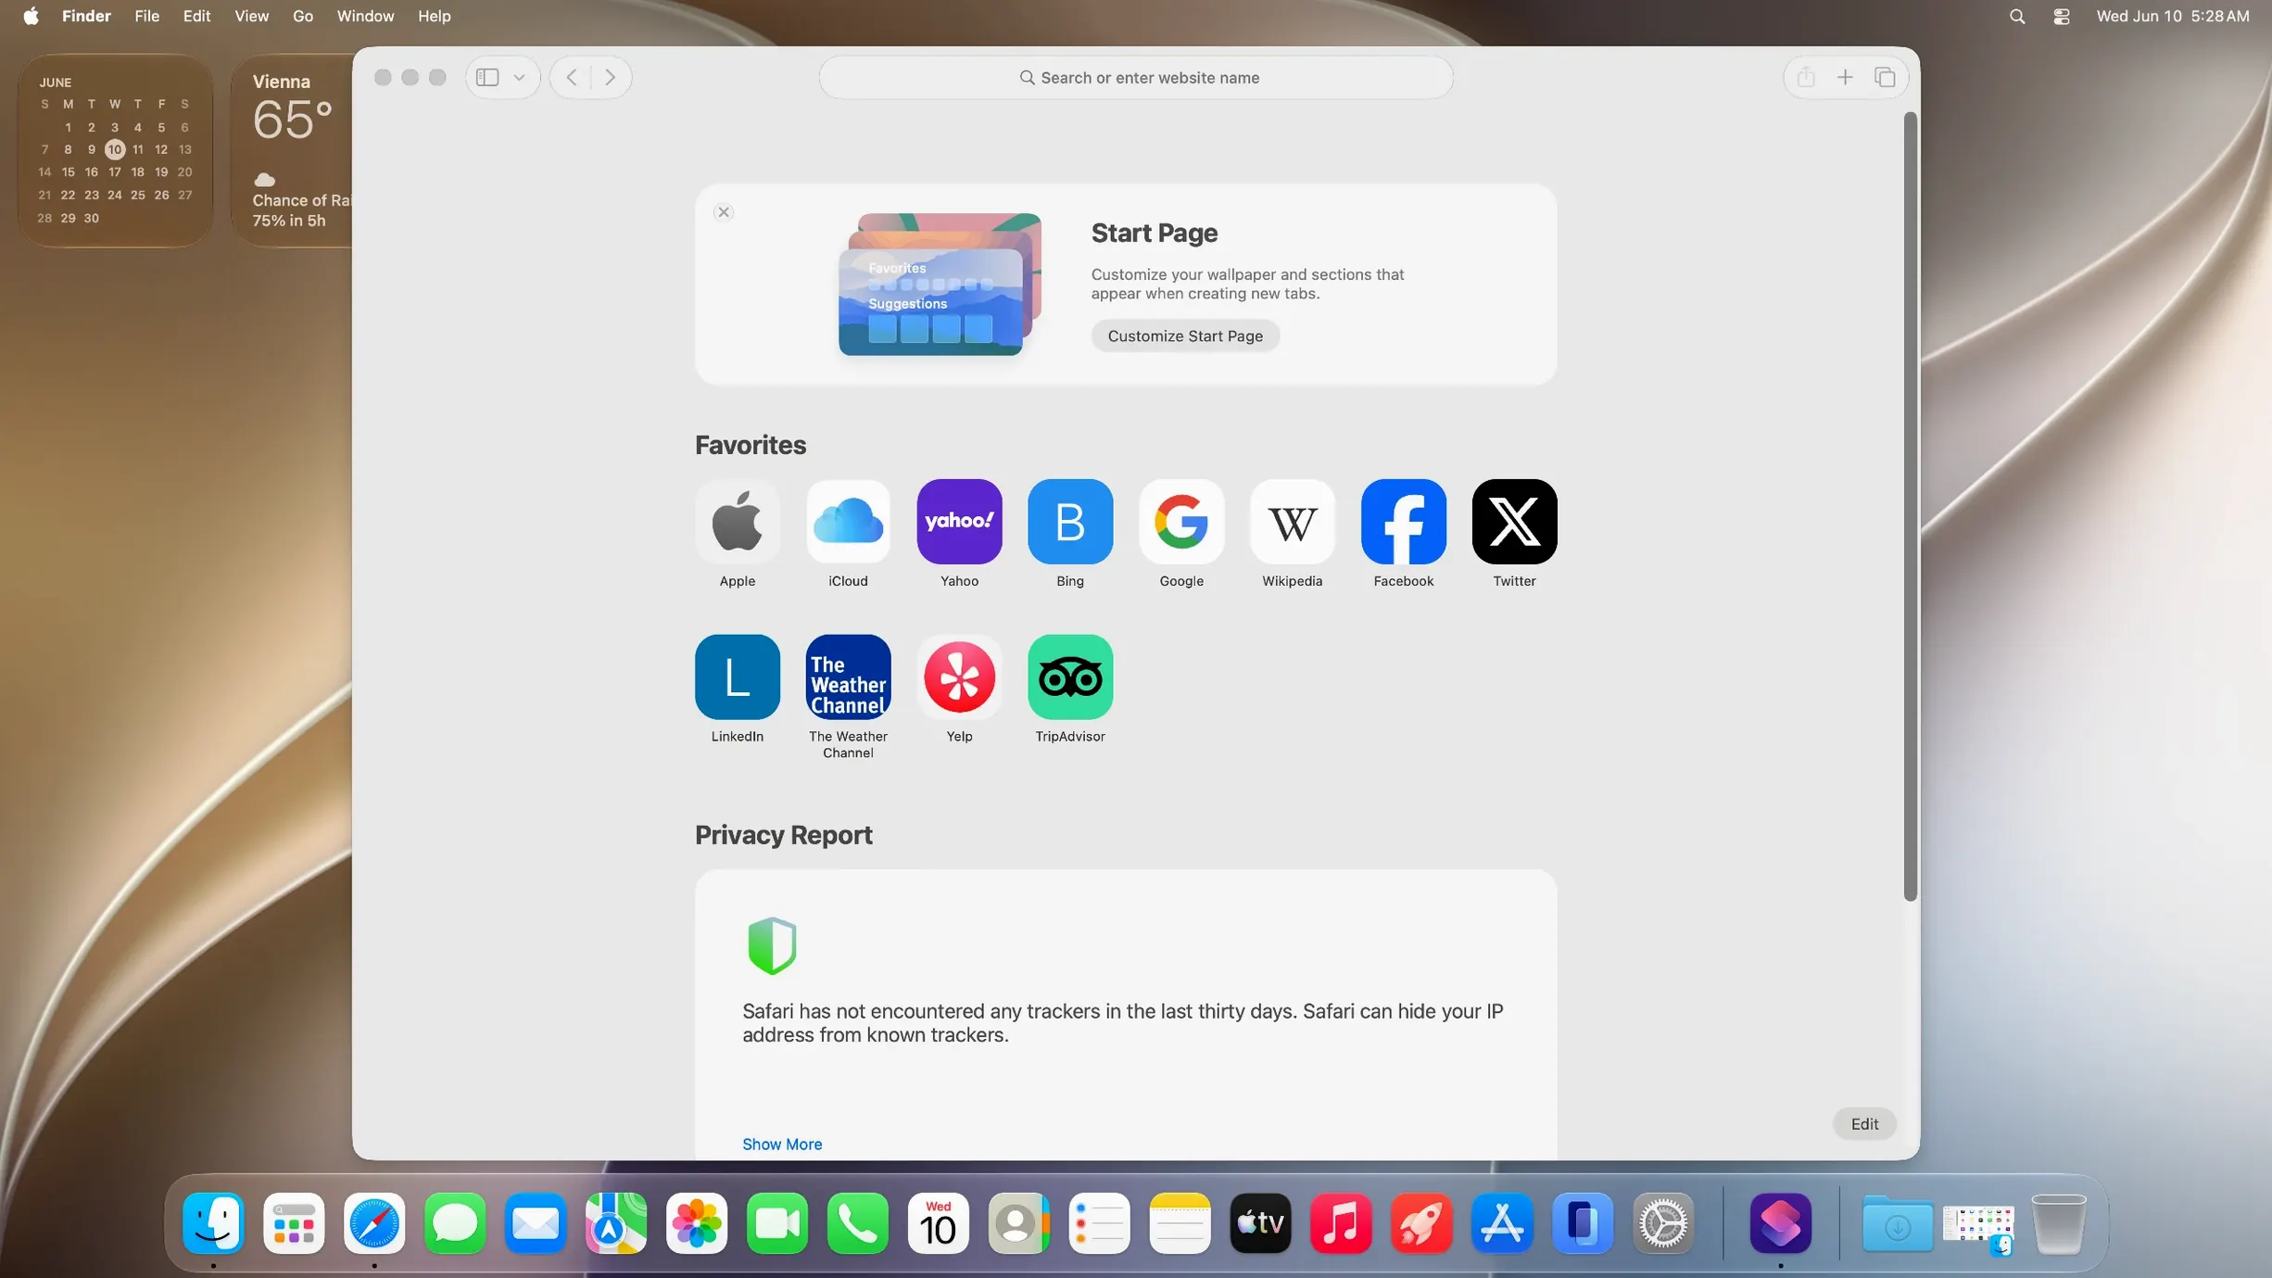Open the Help menu
Image resolution: width=2272 pixels, height=1278 pixels.
click(x=434, y=16)
